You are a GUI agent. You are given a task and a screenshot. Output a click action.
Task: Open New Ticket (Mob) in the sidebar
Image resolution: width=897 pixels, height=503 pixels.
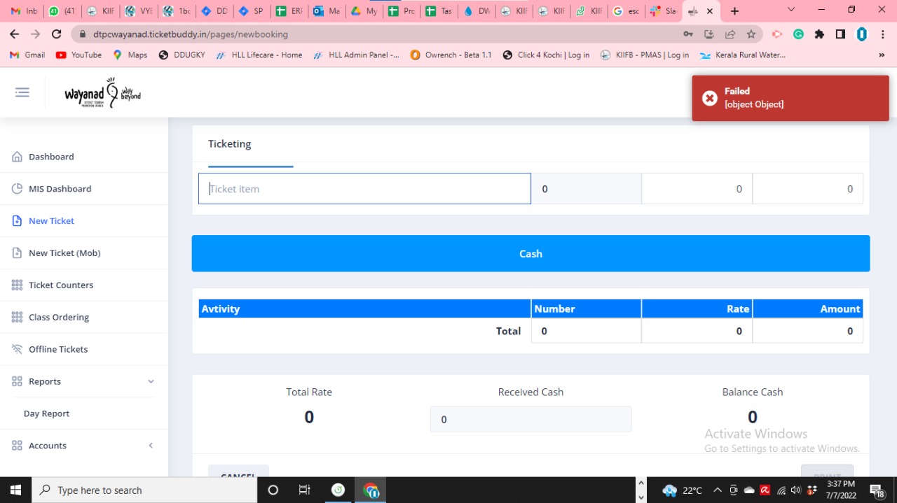(64, 253)
